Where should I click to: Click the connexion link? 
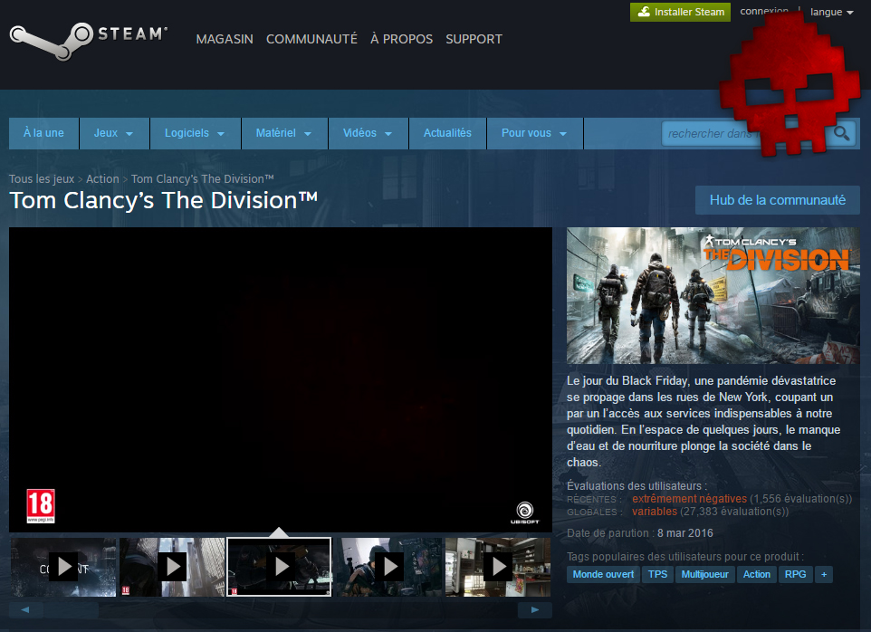click(763, 9)
